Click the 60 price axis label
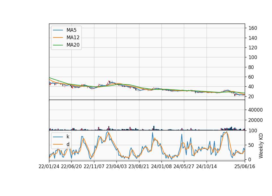Screen dimensions: 272x196 point(251,77)
